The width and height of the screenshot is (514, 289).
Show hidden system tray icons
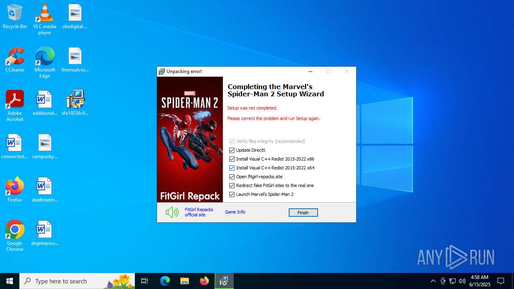coord(433,281)
